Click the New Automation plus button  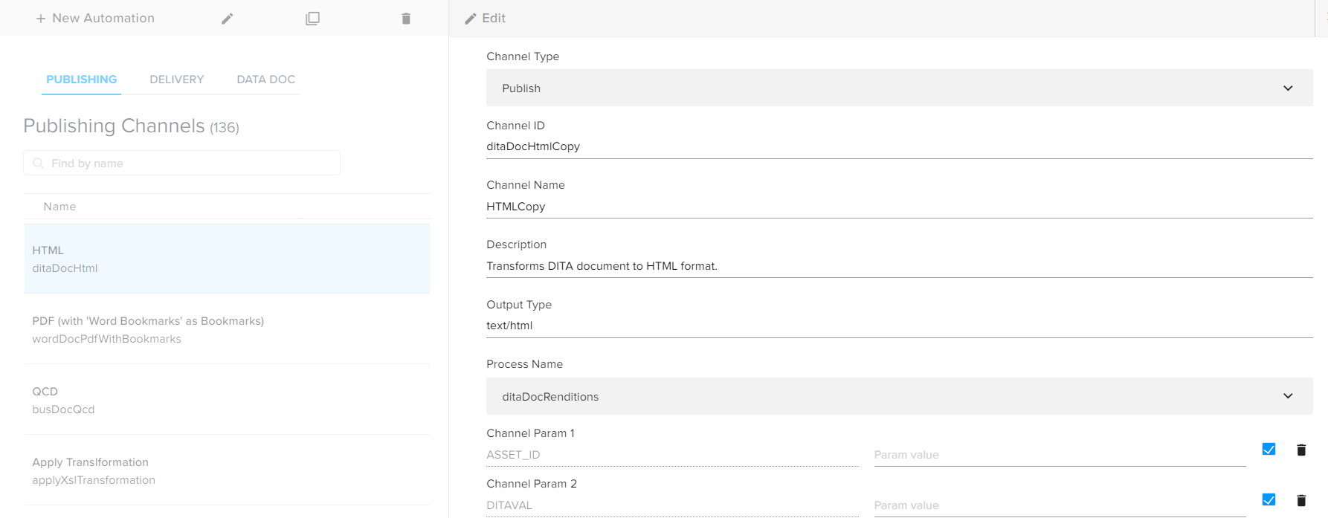(95, 18)
